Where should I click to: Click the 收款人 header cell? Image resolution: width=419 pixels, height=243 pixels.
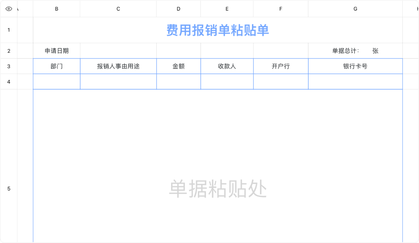pyautogui.click(x=227, y=66)
